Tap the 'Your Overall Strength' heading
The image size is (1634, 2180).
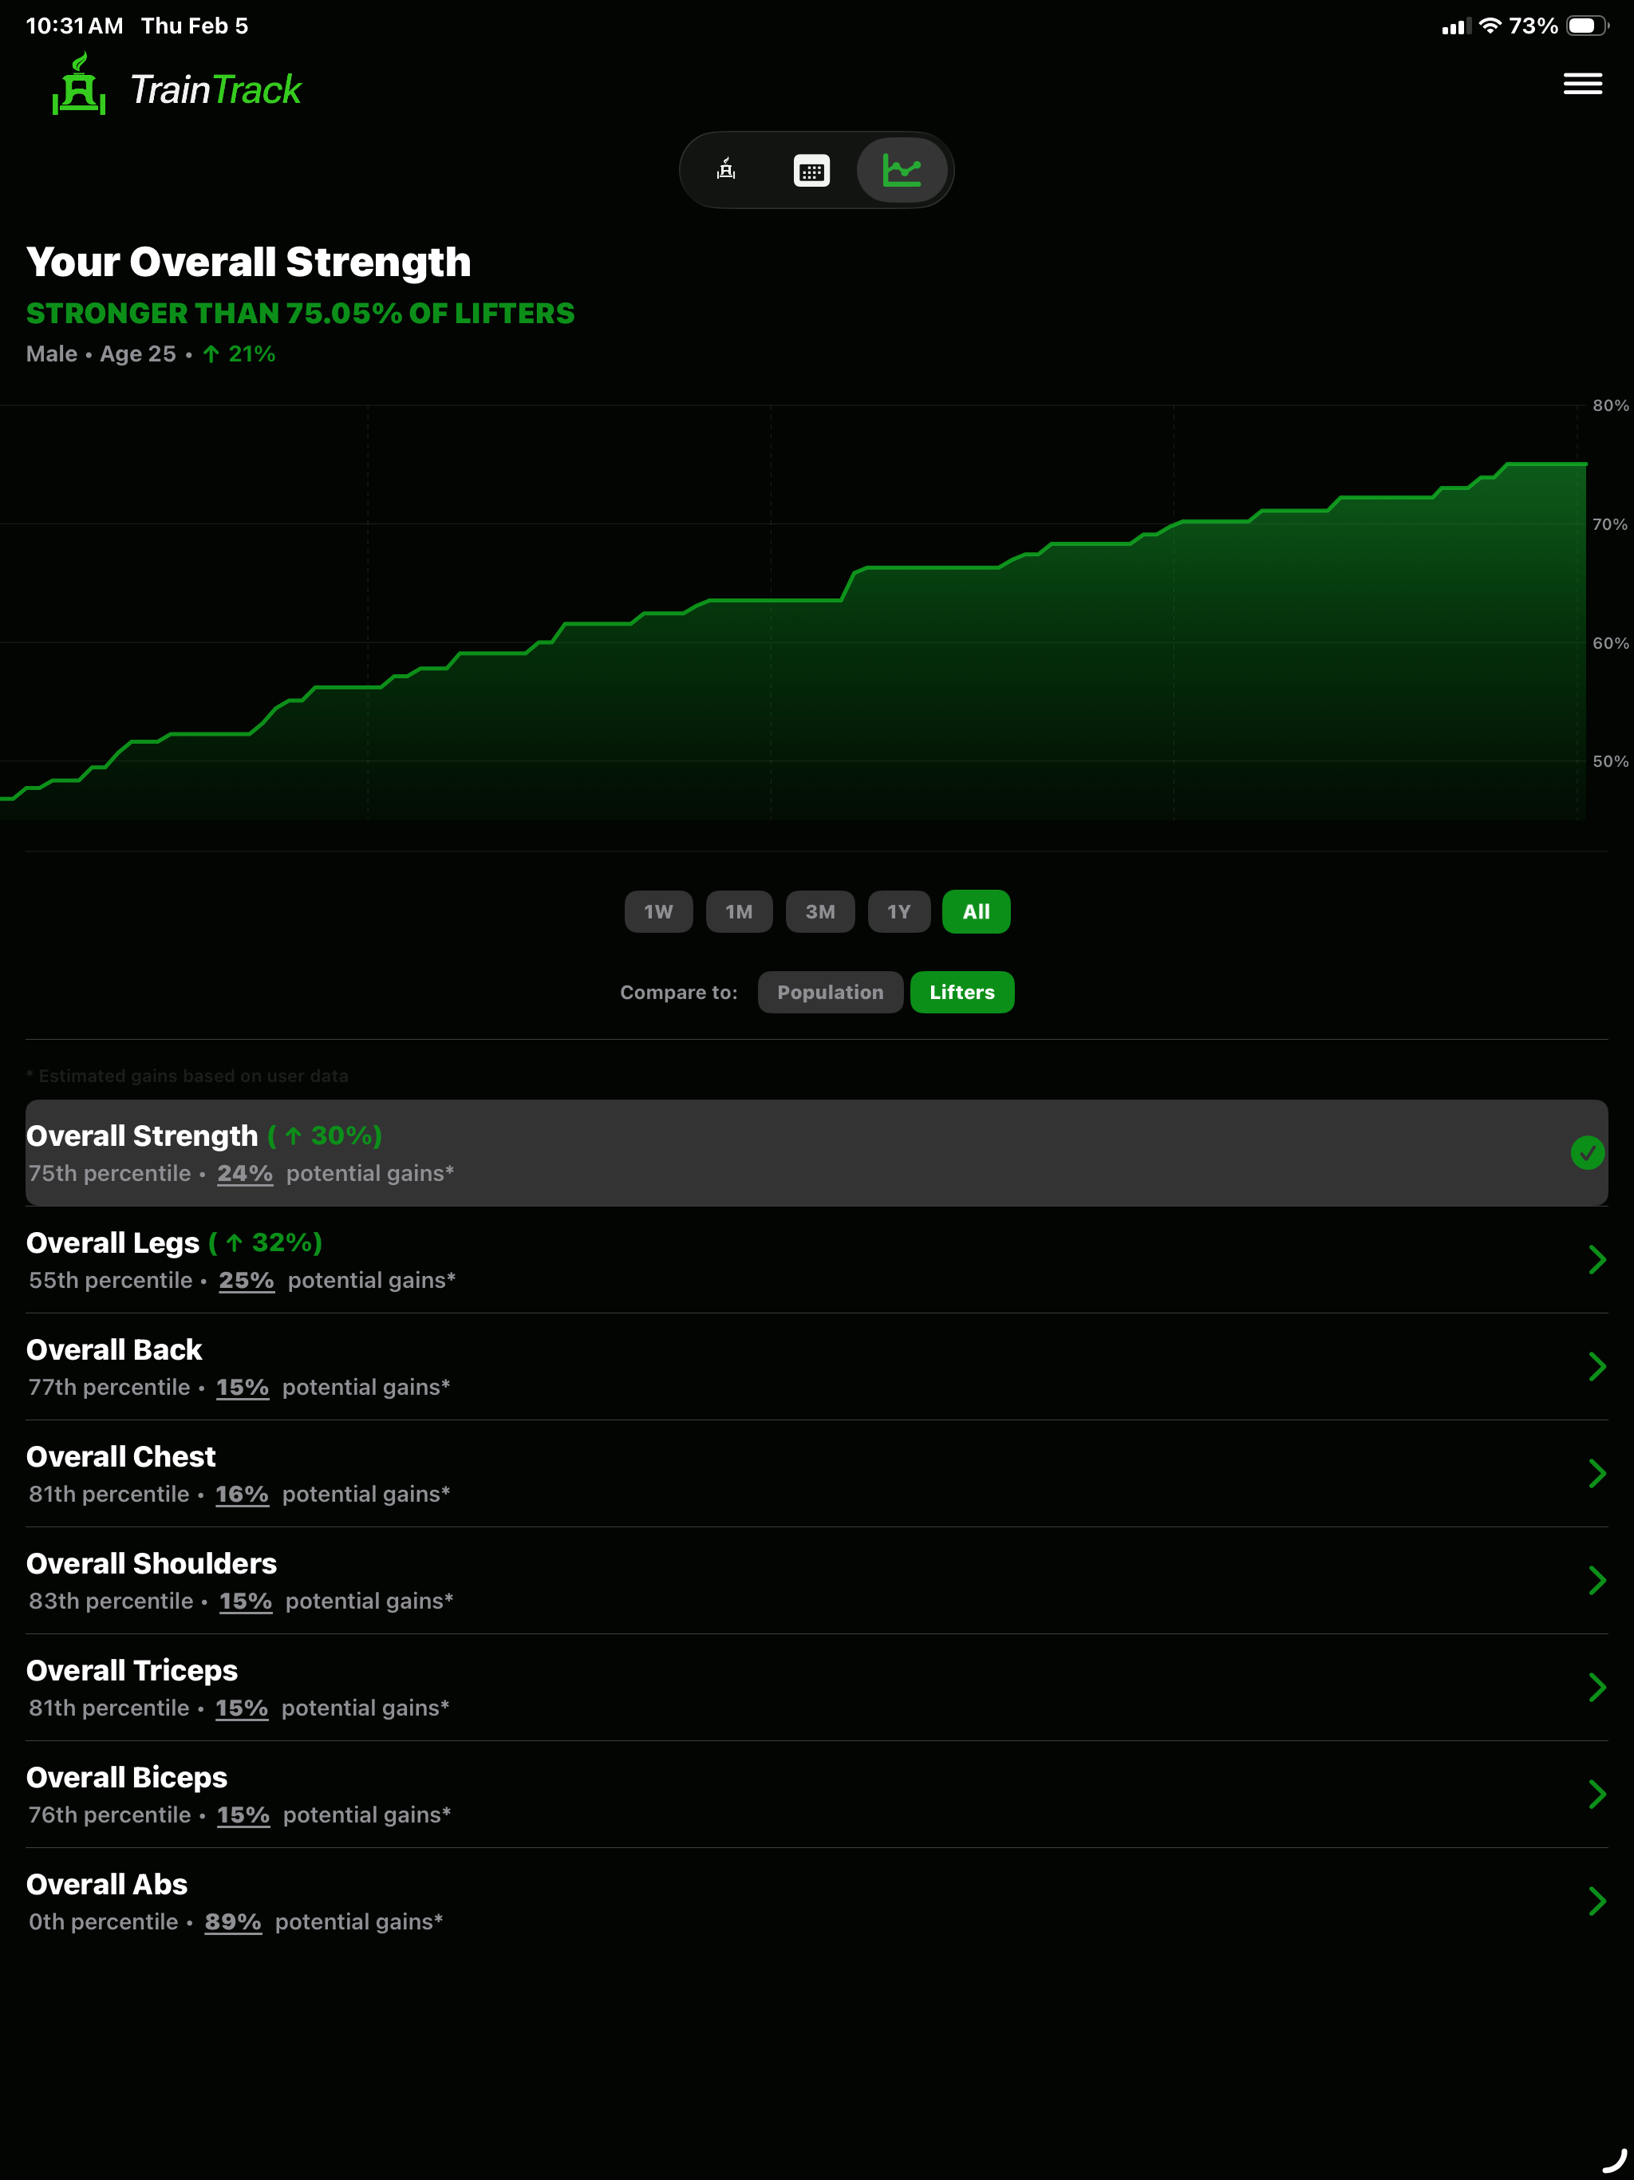click(x=248, y=263)
